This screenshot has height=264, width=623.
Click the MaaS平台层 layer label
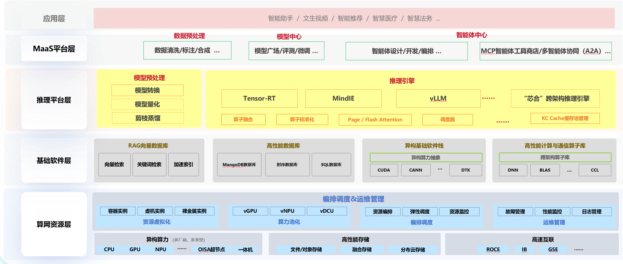pyautogui.click(x=54, y=49)
